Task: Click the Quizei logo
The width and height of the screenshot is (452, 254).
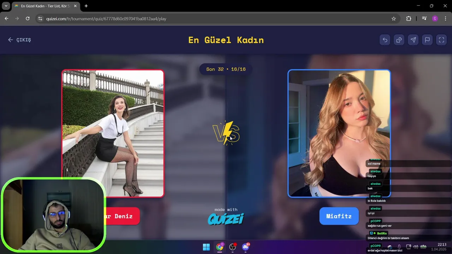Action: coord(226,219)
